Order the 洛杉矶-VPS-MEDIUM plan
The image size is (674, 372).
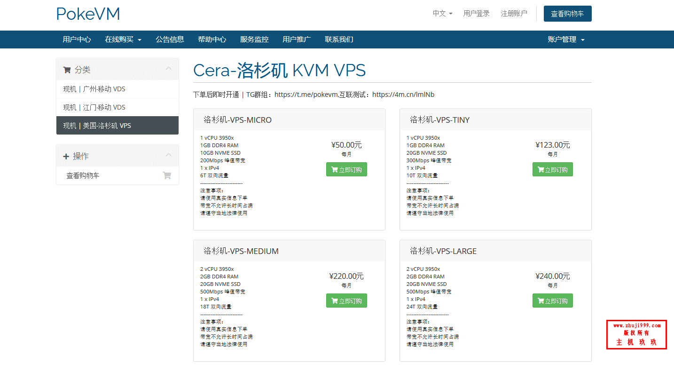click(346, 301)
